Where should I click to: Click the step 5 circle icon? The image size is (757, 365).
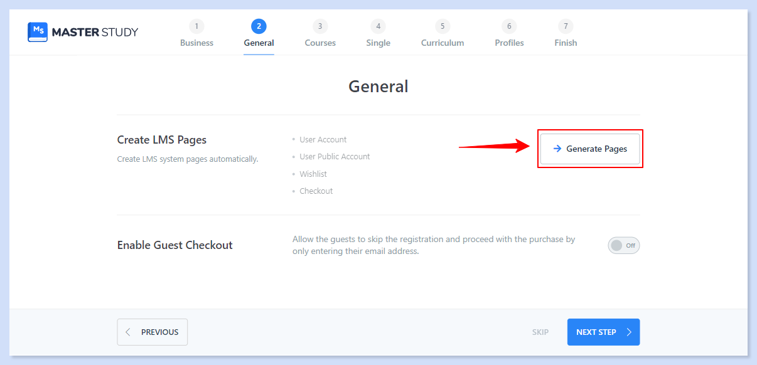[443, 26]
